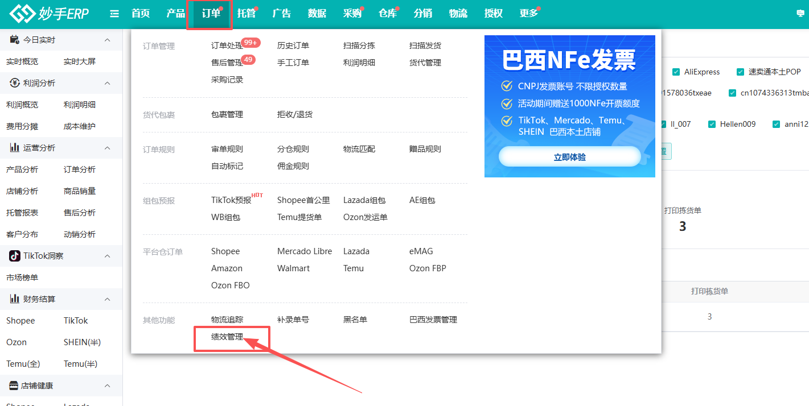Open 物流匹配 menu entry

tap(359, 149)
